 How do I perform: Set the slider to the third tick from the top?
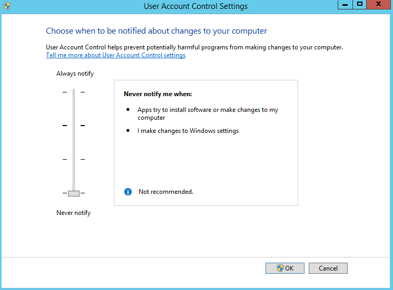(74, 159)
